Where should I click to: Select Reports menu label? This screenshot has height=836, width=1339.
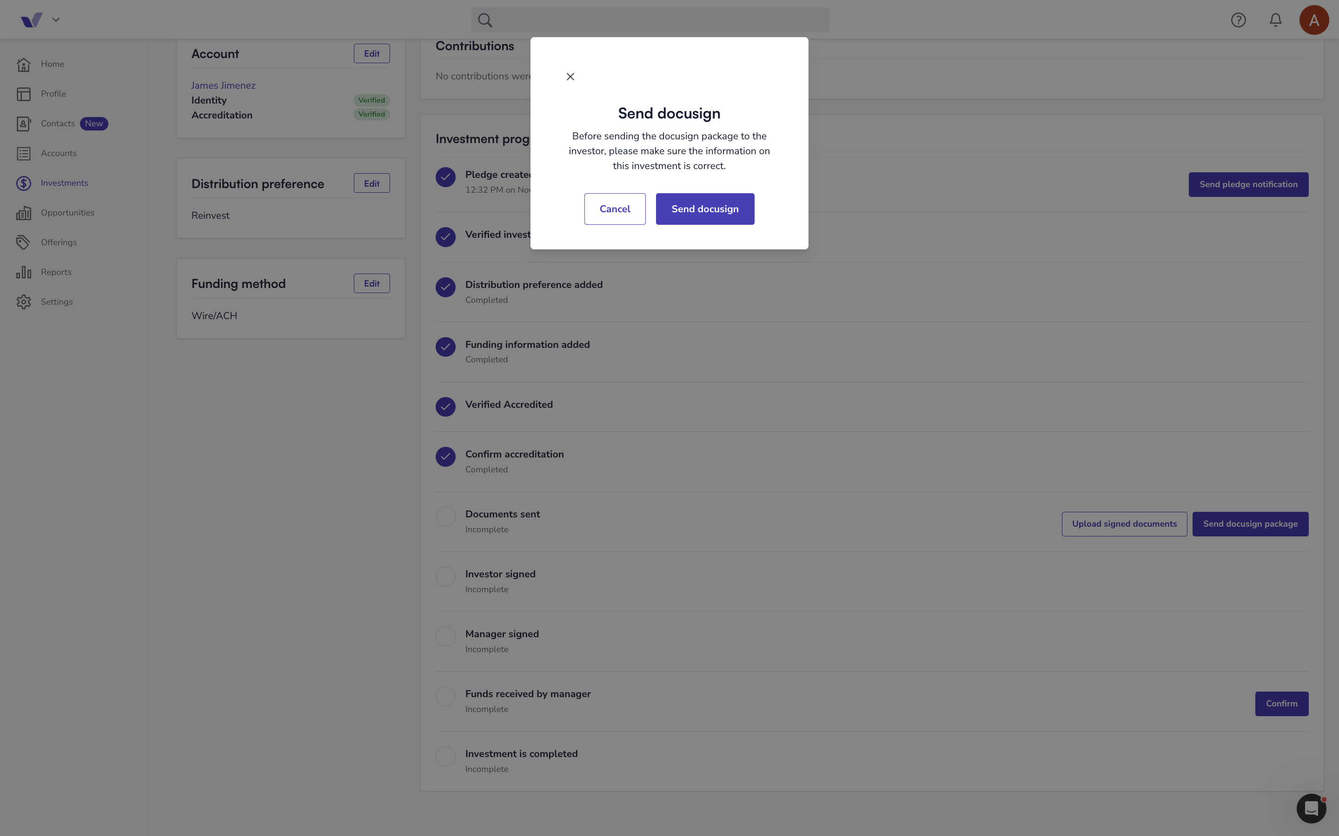(x=56, y=272)
